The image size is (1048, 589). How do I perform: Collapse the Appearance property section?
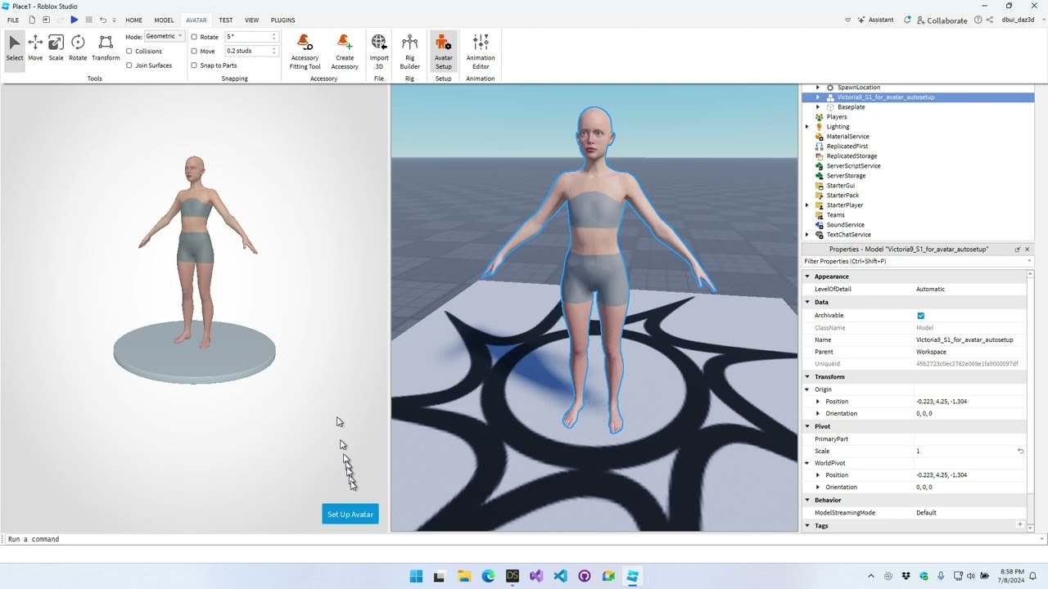point(807,277)
